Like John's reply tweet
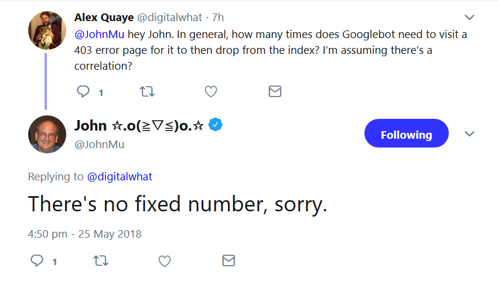 [x=165, y=261]
